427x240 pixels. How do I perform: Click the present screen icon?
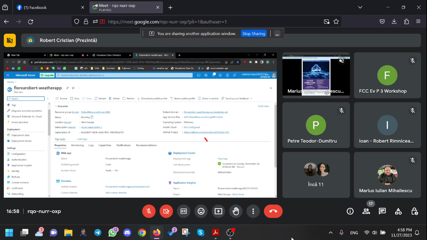[218, 211]
